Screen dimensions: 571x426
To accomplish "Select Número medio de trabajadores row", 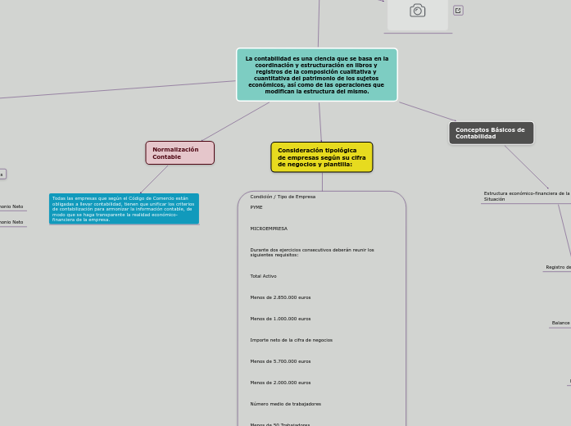I will [285, 404].
